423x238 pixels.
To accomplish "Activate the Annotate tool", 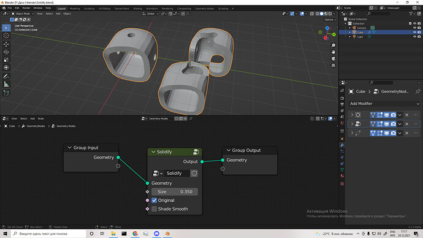I will click(6, 76).
